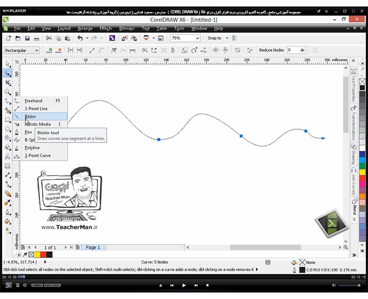Select the Zoom tool in toolbox
Image resolution: width=368 pixels, height=299 pixels.
(7, 92)
